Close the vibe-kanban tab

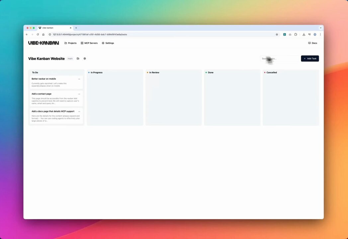tap(71, 28)
